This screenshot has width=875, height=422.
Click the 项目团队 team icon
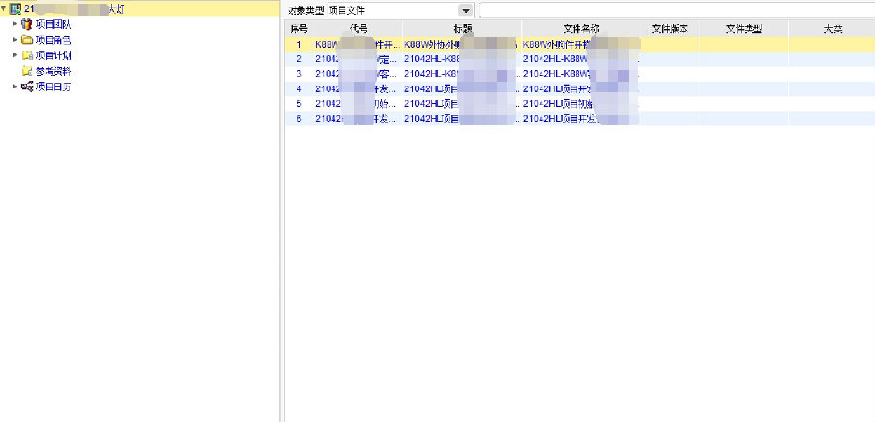coord(27,24)
